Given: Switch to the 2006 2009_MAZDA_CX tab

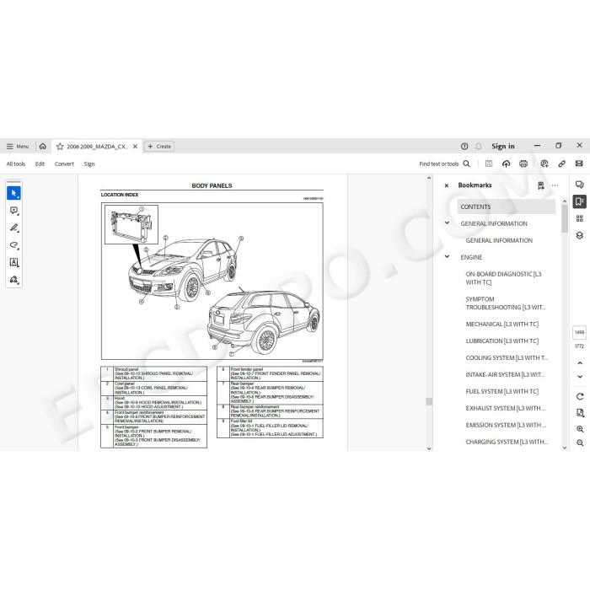Looking at the screenshot, I should pyautogui.click(x=97, y=147).
